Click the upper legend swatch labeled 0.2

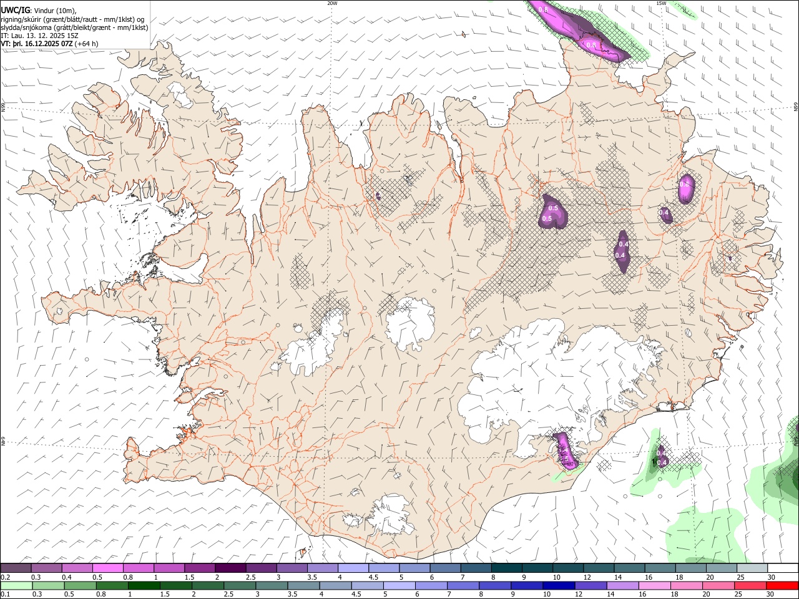pos(16,568)
